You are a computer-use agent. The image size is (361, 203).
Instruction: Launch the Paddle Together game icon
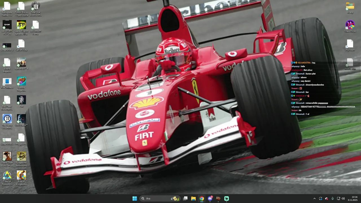21,84
